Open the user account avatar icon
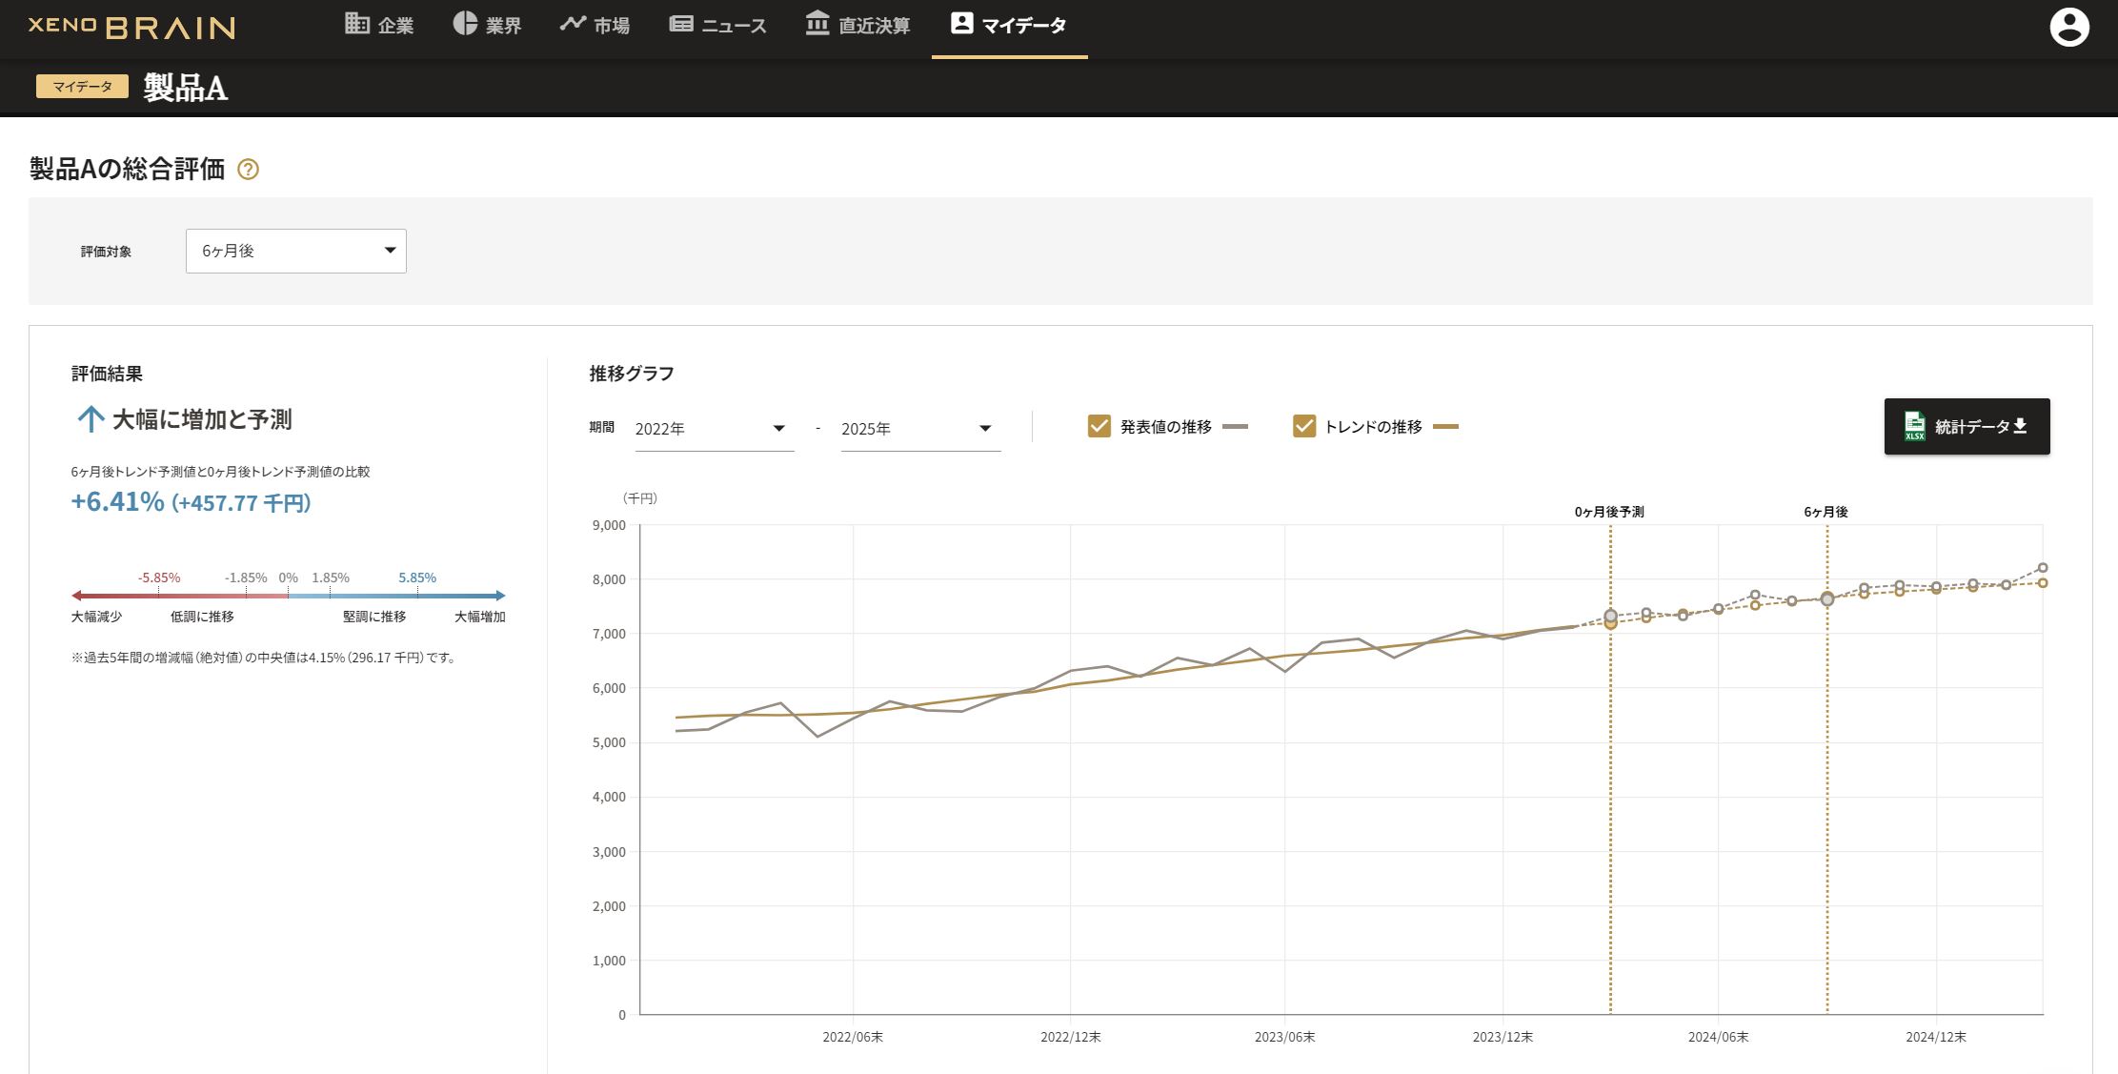This screenshot has width=2118, height=1074. coord(2068,27)
